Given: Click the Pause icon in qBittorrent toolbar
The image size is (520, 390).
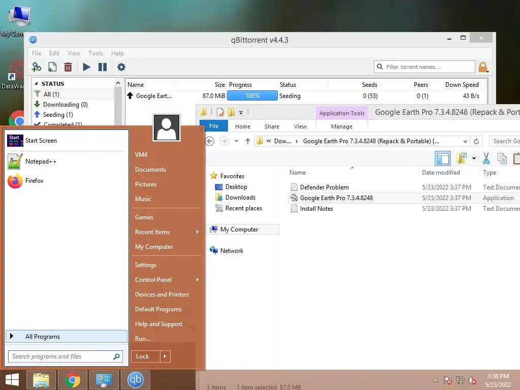Looking at the screenshot, I should (x=103, y=67).
